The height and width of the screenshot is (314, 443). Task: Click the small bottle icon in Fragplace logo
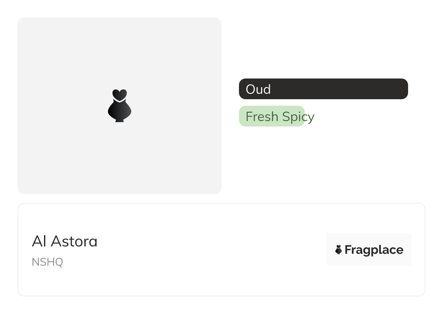[x=339, y=250]
